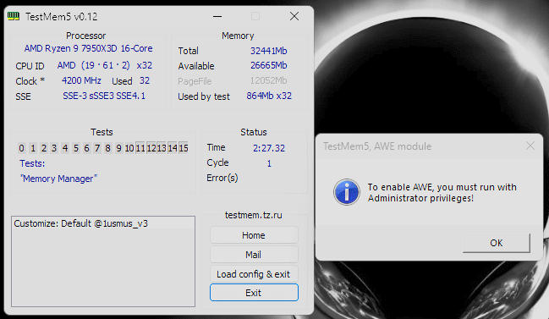Select test number 9 box

tap(118, 148)
